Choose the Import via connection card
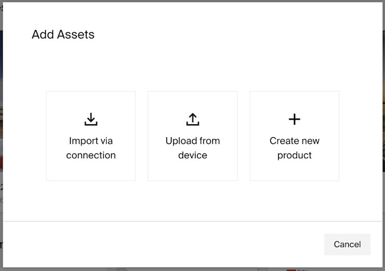 click(x=91, y=136)
